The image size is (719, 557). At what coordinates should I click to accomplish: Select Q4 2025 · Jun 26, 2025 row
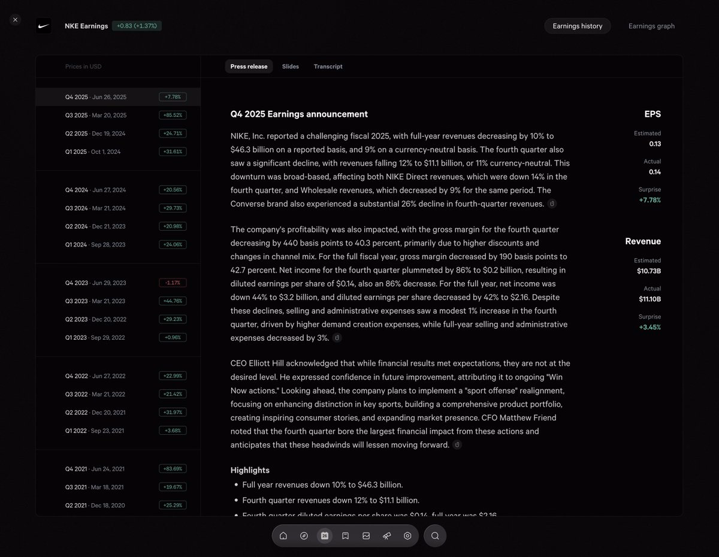pos(118,97)
